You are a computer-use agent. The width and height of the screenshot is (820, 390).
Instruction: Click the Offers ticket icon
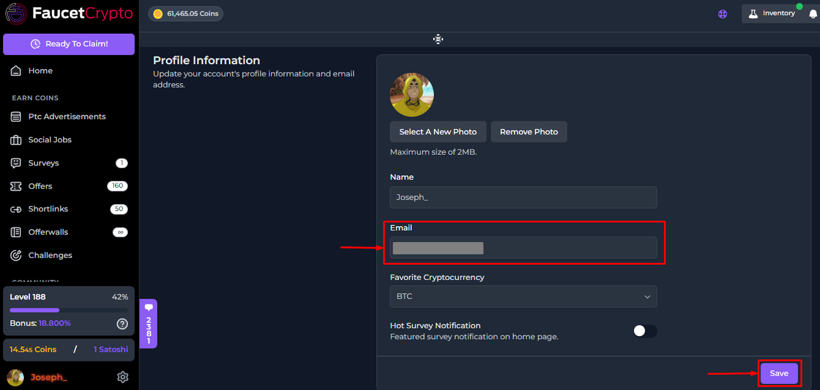16,186
